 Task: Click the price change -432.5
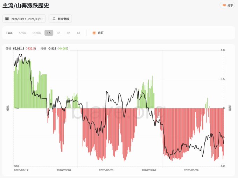pyautogui.click(x=31, y=48)
